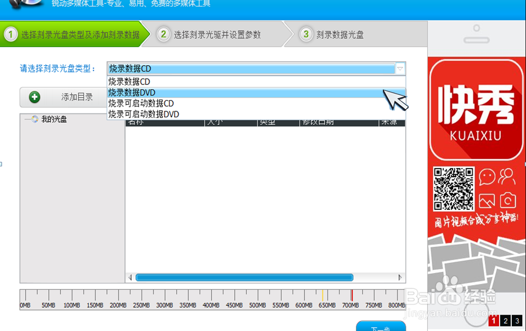Select 烧录可启动数据DVD option
Screen dimensions: 526x331
(256, 114)
